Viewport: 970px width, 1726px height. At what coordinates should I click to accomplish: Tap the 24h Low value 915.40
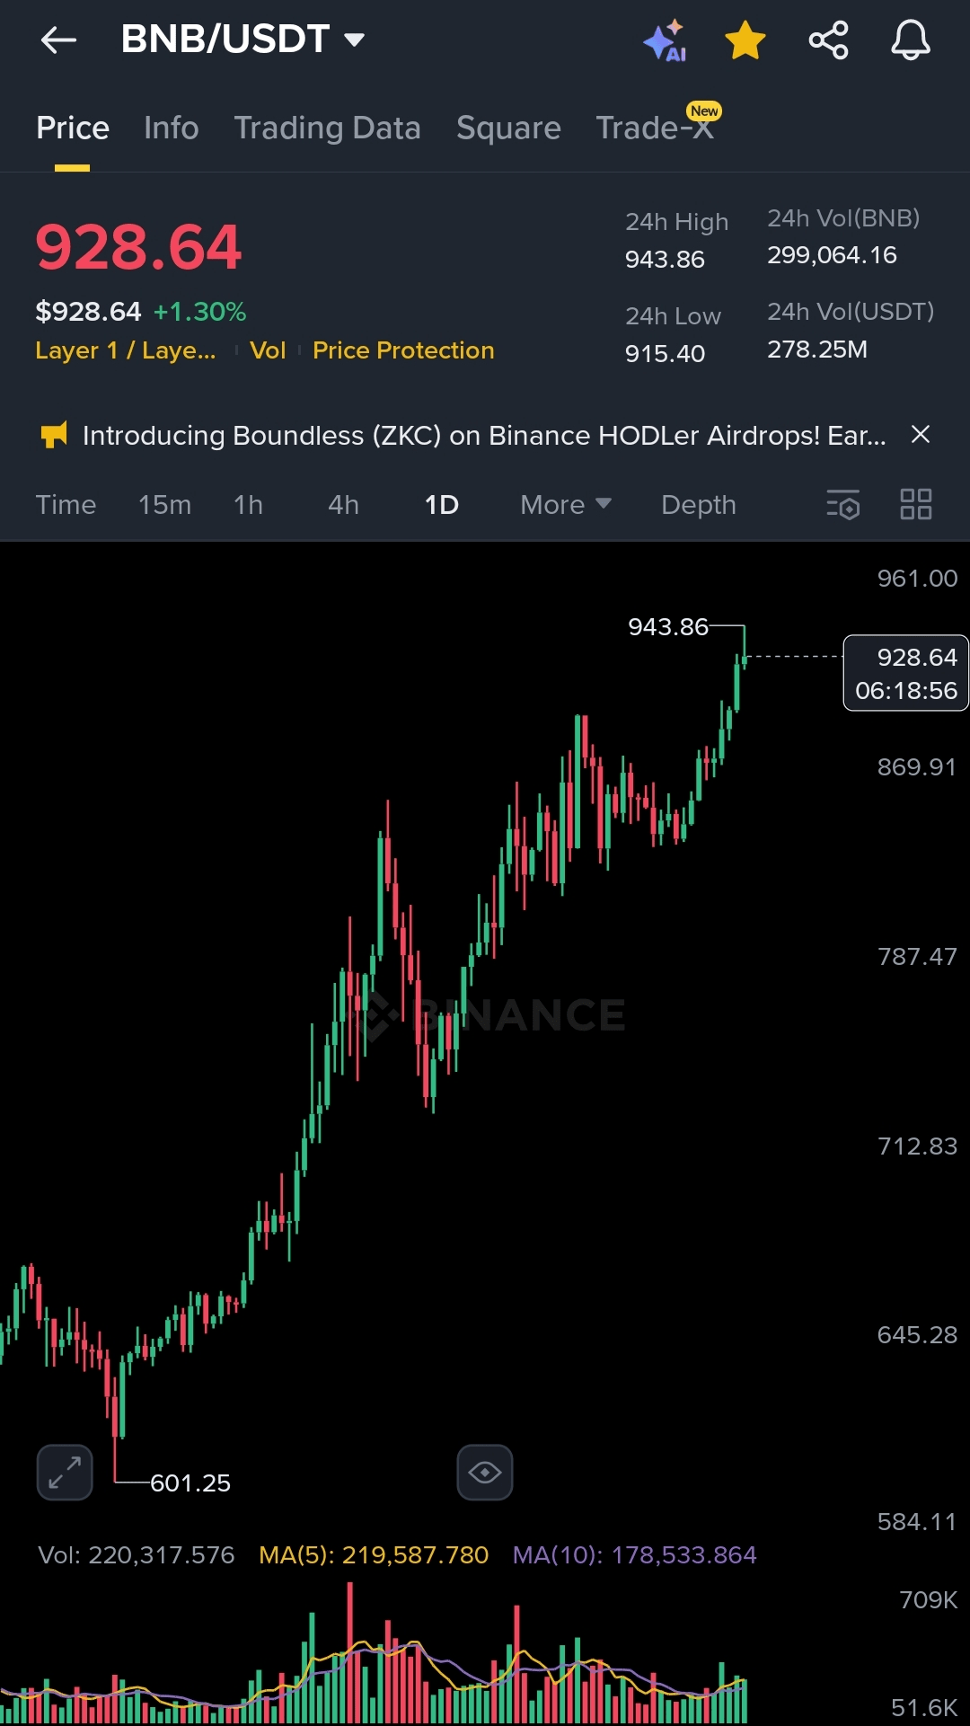[x=665, y=354]
